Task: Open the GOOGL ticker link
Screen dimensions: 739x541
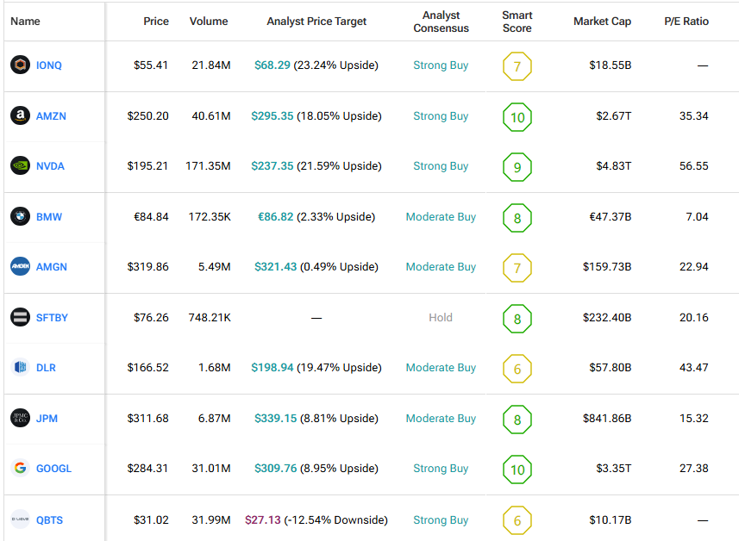Action: point(53,469)
